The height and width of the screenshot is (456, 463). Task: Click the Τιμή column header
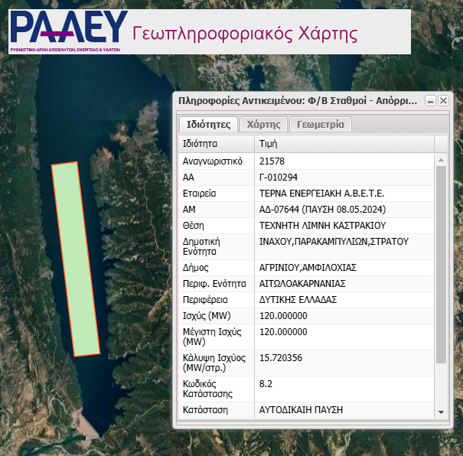tap(344, 143)
